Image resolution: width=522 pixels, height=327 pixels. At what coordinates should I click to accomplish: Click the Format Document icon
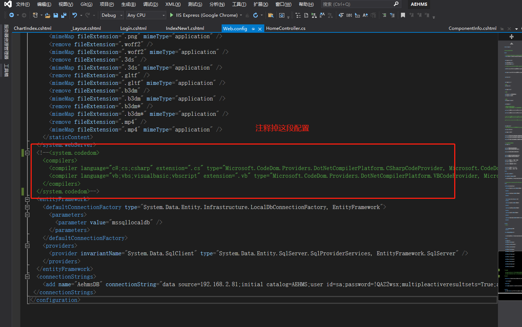[298, 15]
